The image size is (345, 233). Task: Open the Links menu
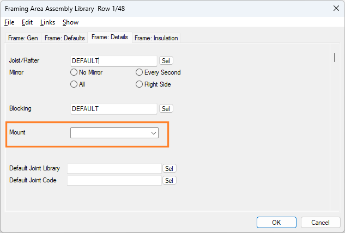(47, 22)
